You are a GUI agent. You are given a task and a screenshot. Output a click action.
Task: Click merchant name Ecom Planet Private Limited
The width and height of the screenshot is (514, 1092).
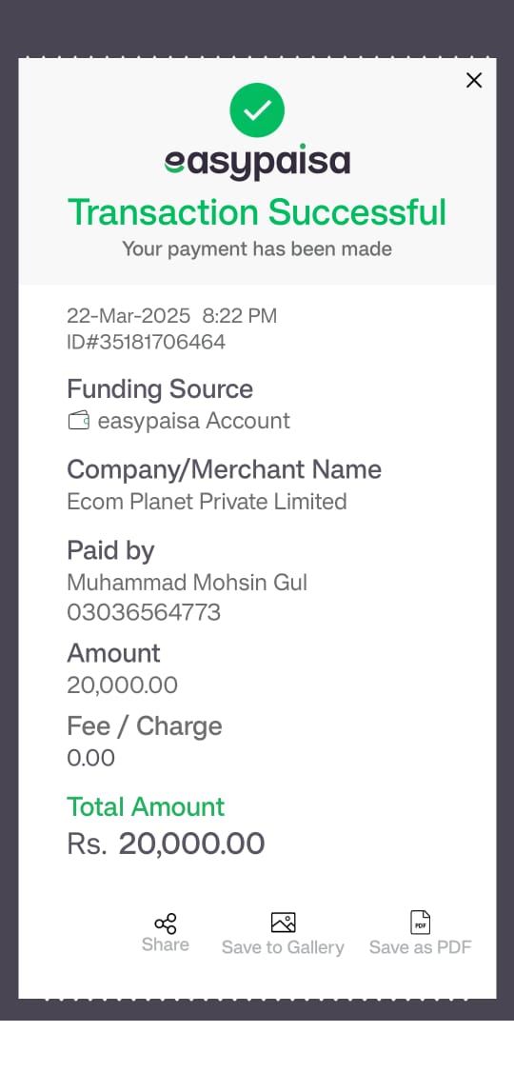point(207,502)
